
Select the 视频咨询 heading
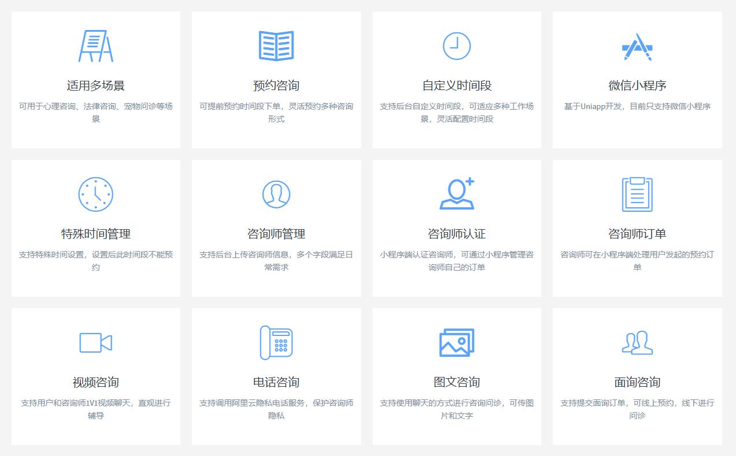[96, 383]
